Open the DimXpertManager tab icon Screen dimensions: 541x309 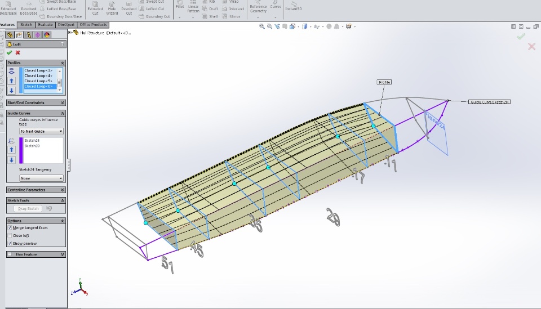pyautogui.click(x=38, y=35)
